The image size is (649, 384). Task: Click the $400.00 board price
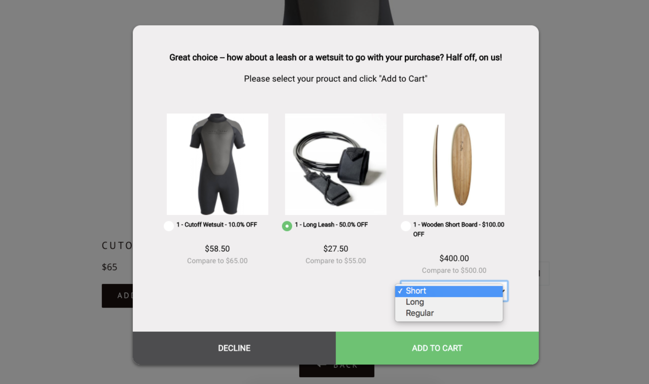tap(454, 258)
